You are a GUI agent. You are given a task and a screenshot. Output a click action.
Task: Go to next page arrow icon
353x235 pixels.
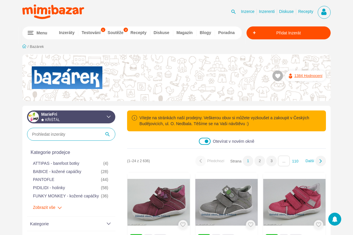(321, 161)
